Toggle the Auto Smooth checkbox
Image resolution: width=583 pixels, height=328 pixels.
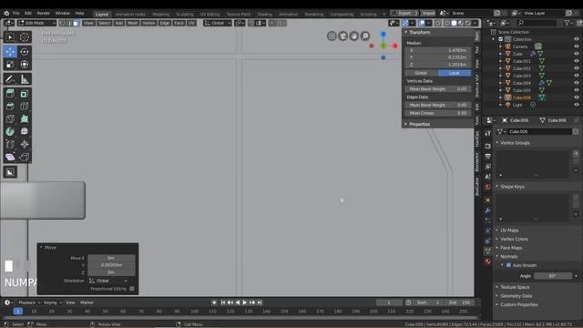[508, 265]
